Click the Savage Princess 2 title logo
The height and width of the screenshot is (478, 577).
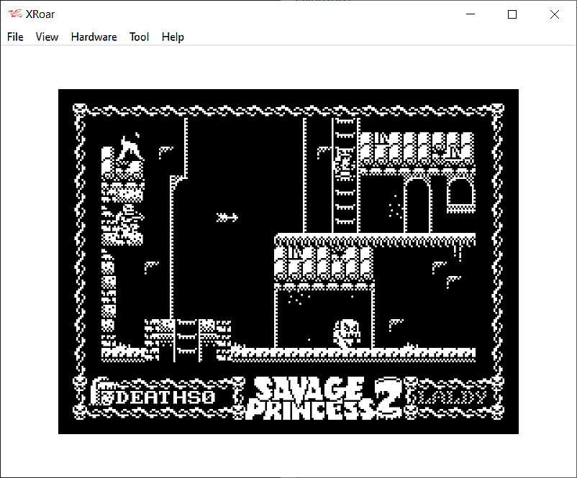[x=324, y=398]
